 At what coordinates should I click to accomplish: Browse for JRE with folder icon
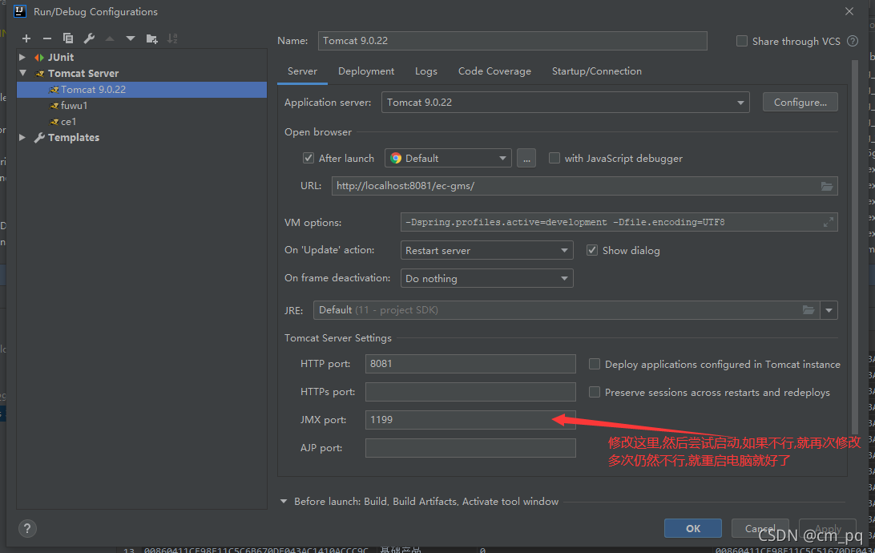pos(808,309)
